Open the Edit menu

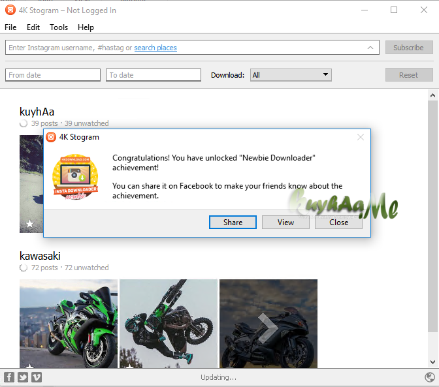click(33, 27)
